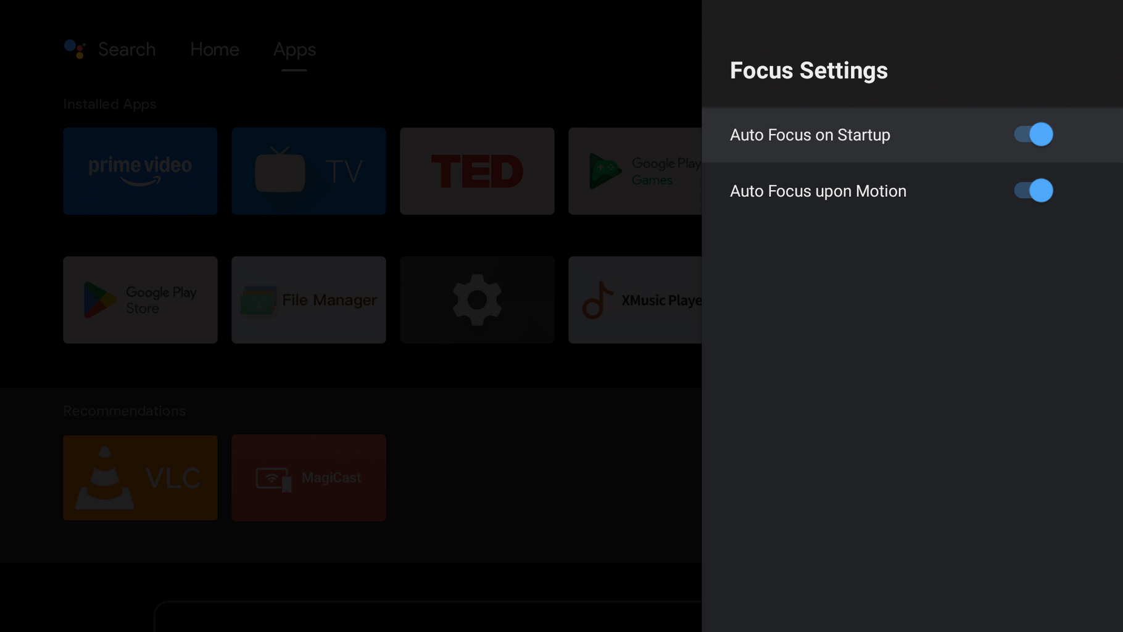This screenshot has width=1123, height=632.
Task: Click the Focus Settings panel title
Action: [808, 70]
